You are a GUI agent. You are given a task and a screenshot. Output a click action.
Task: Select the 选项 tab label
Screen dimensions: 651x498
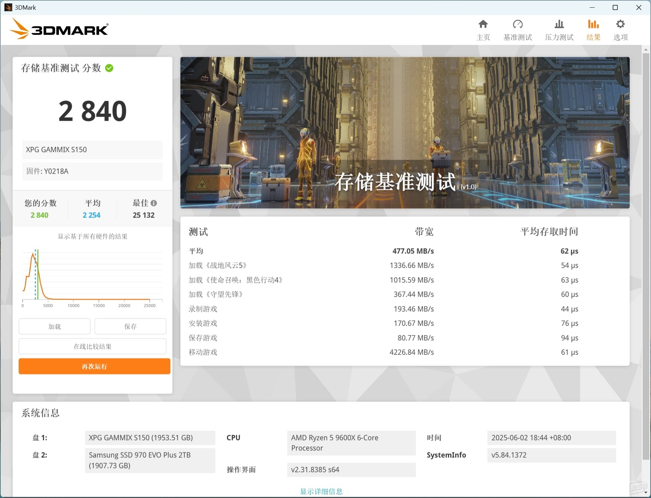point(620,37)
